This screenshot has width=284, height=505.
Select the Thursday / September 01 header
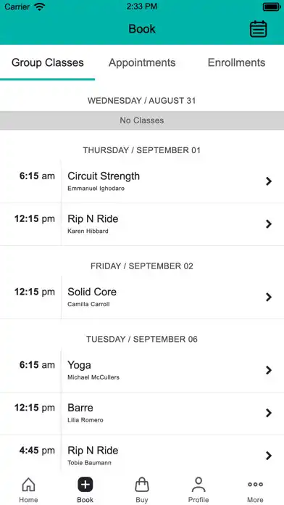click(x=142, y=150)
